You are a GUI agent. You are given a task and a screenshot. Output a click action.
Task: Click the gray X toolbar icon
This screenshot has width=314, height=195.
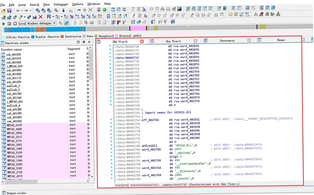tap(91, 9)
